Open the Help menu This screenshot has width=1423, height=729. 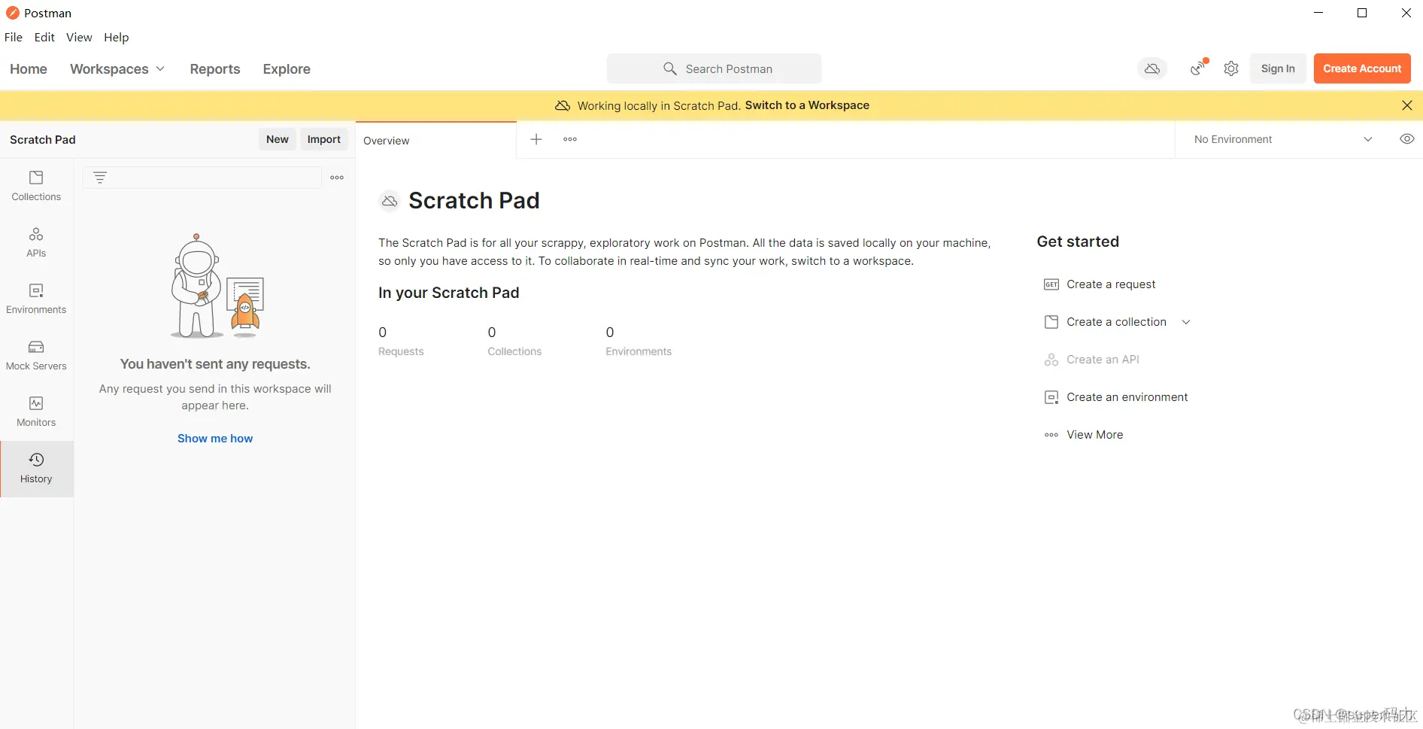click(116, 37)
